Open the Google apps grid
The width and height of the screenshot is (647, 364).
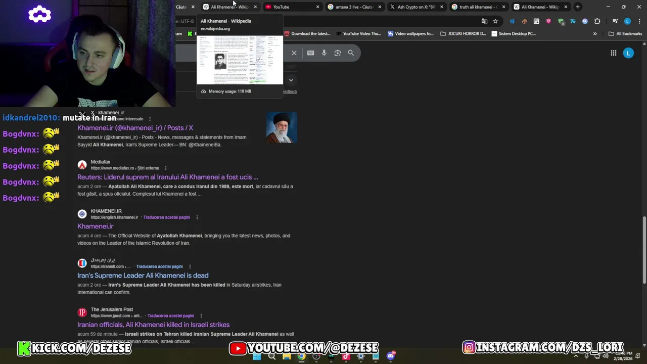[613, 53]
